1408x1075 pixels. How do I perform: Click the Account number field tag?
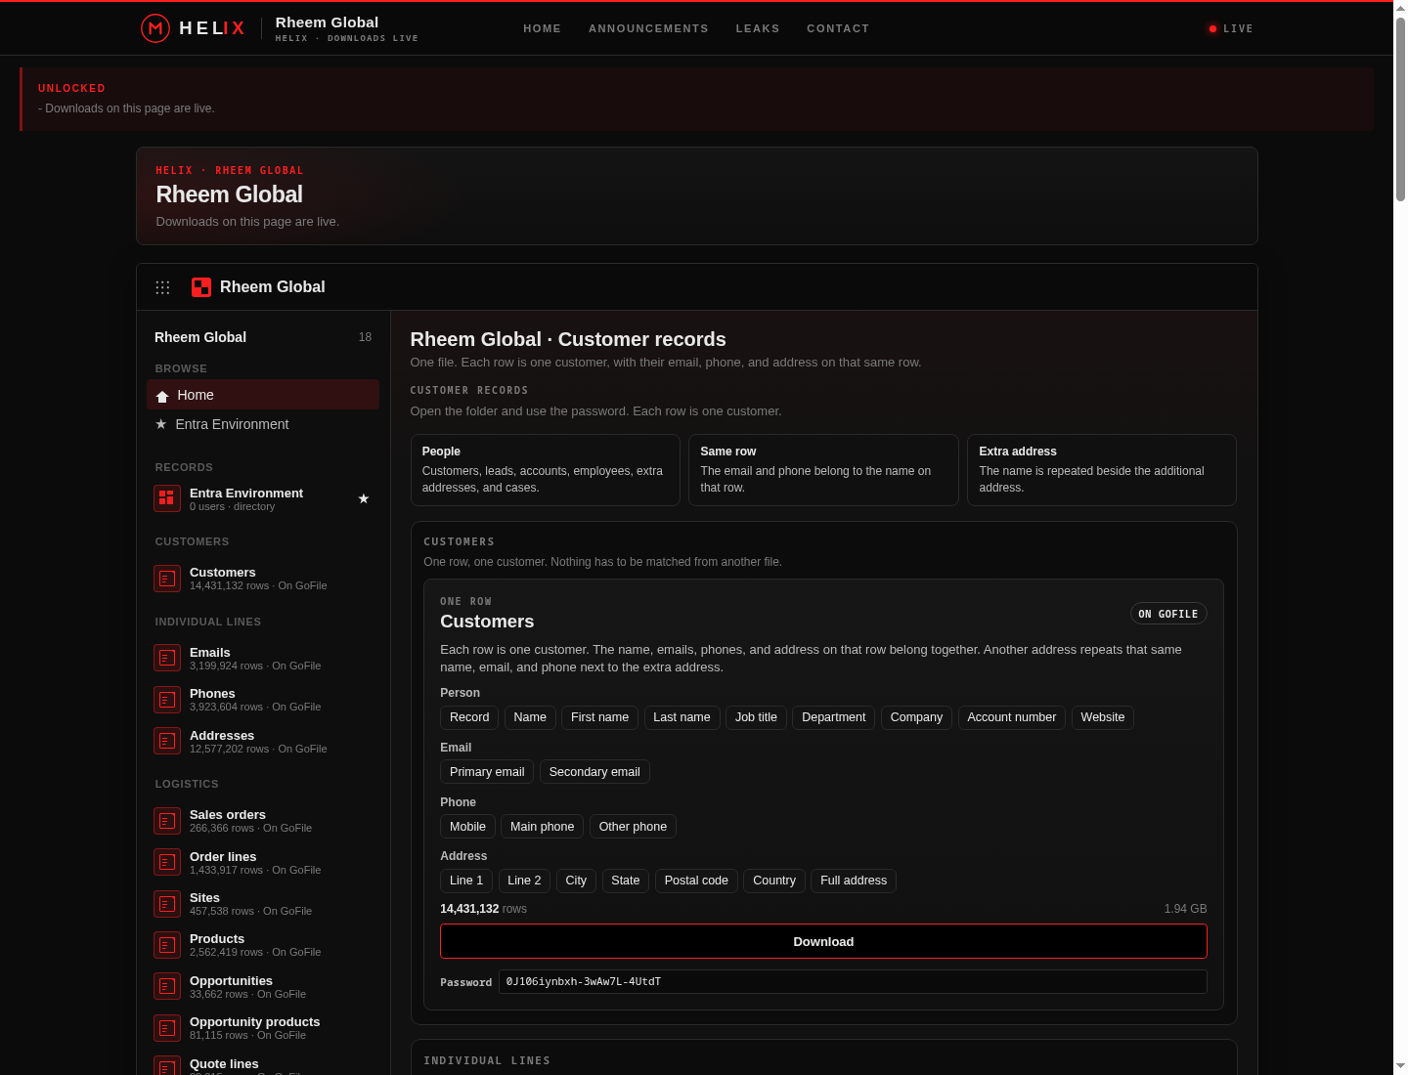[x=1012, y=717]
